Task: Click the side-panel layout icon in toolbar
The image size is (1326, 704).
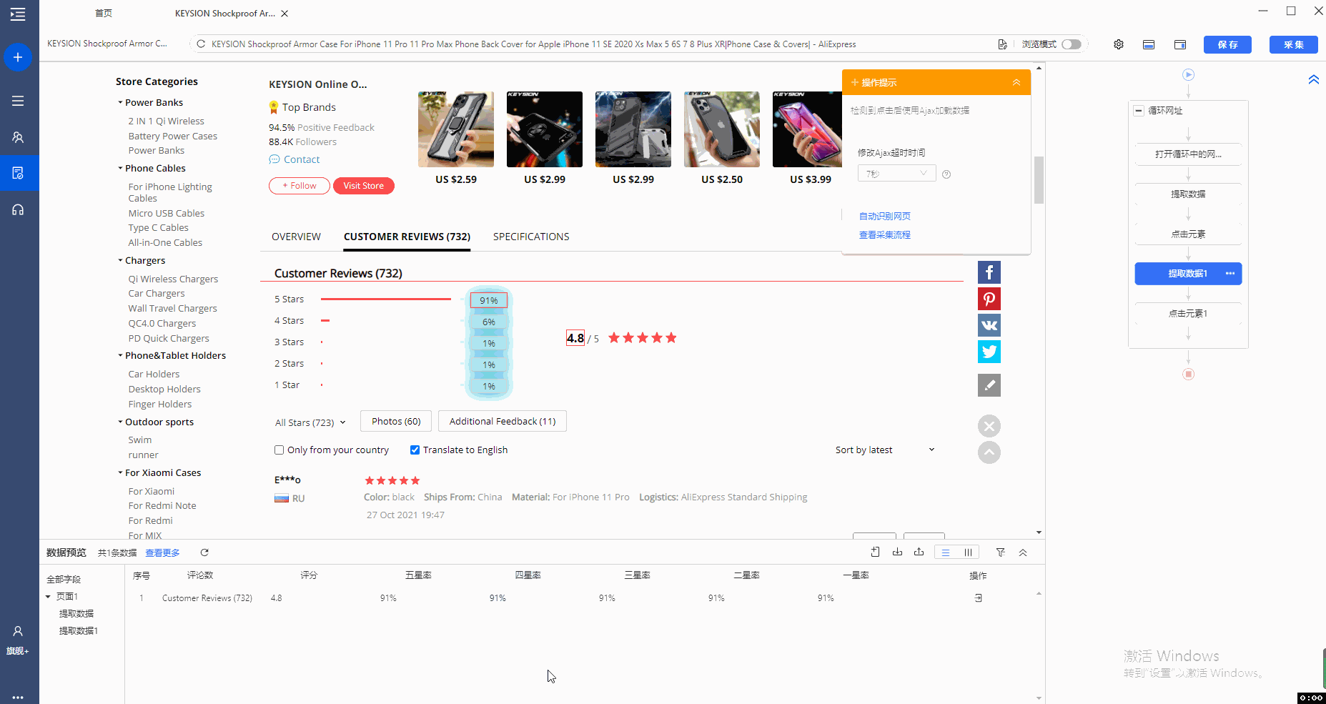Action: [1180, 44]
